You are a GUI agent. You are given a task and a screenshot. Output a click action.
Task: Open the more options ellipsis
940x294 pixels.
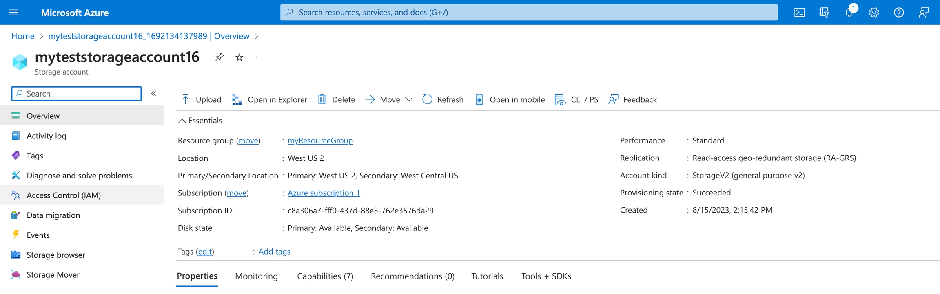click(x=259, y=57)
